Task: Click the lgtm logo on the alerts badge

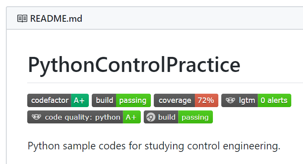Action: click(230, 100)
